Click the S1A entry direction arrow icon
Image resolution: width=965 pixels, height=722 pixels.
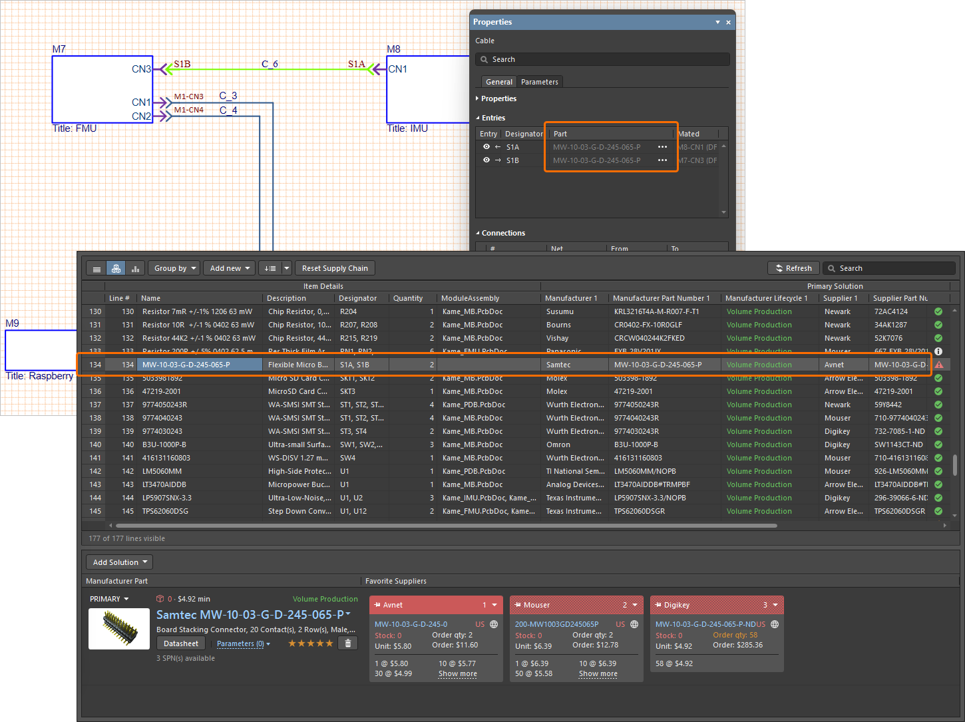pyautogui.click(x=498, y=147)
